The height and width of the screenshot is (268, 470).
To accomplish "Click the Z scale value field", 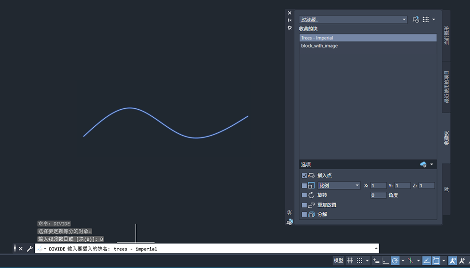I will 427,186.
